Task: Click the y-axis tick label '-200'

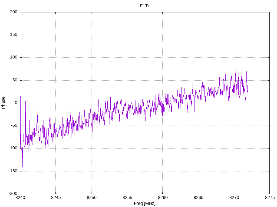Action: [x=13, y=194]
